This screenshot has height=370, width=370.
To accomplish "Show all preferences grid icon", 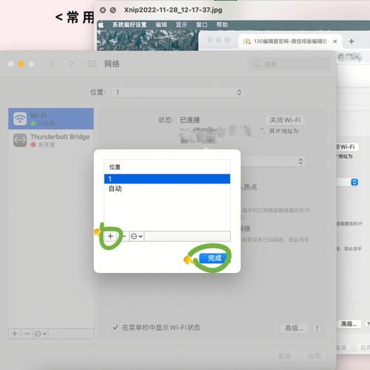I will click(92, 64).
